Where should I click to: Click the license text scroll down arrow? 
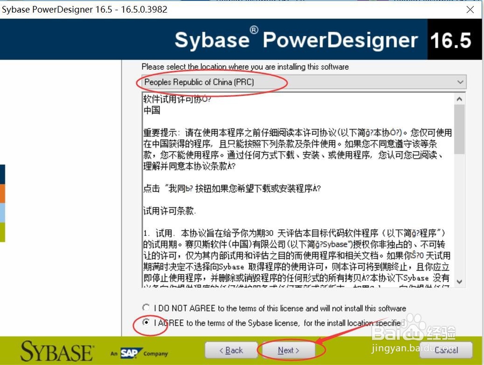click(459, 282)
